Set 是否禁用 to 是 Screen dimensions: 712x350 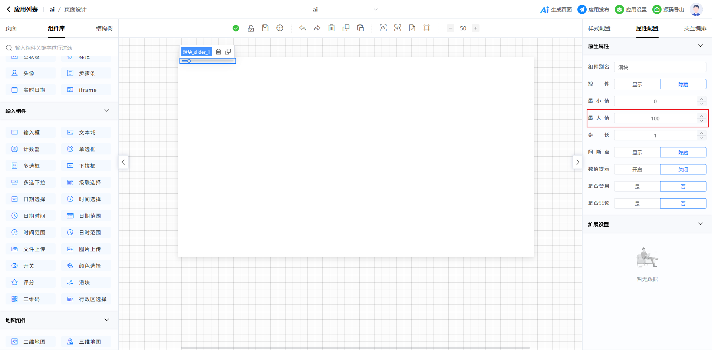[x=637, y=187]
